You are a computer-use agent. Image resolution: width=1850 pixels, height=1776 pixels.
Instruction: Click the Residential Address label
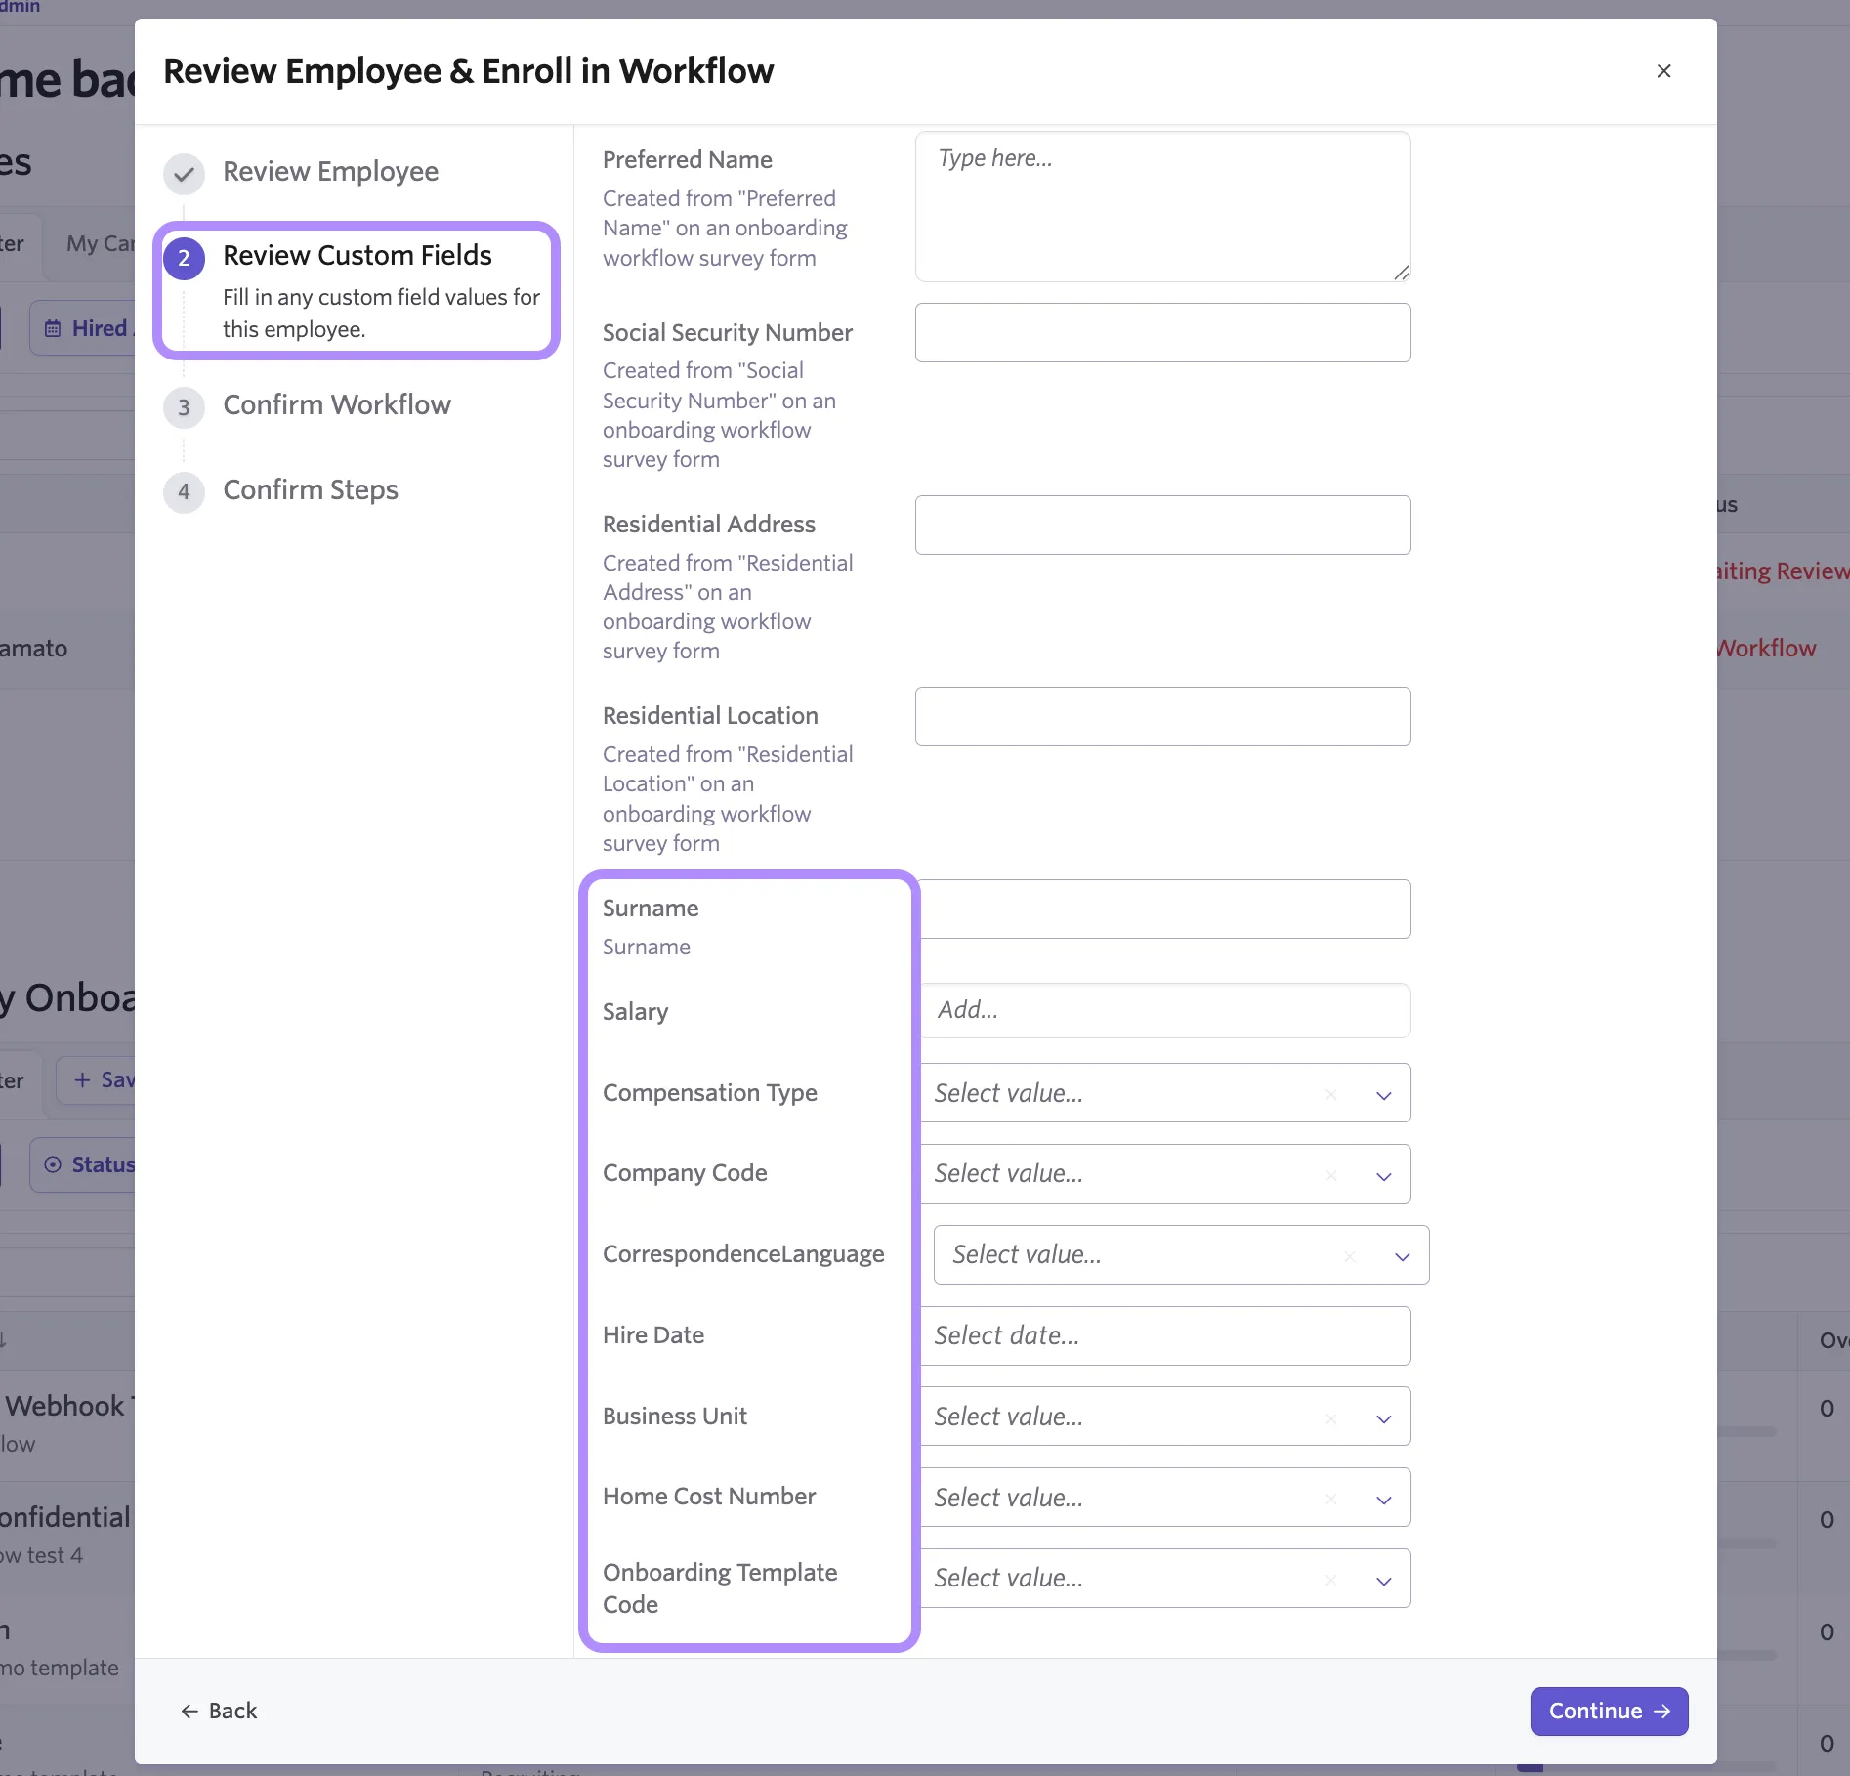pos(708,524)
